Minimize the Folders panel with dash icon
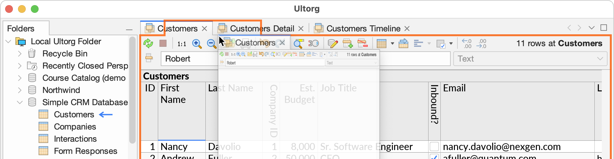This screenshot has height=159, width=614. pos(129,29)
